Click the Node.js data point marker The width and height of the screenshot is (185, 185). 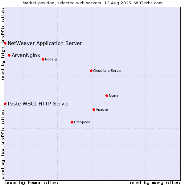43,59
